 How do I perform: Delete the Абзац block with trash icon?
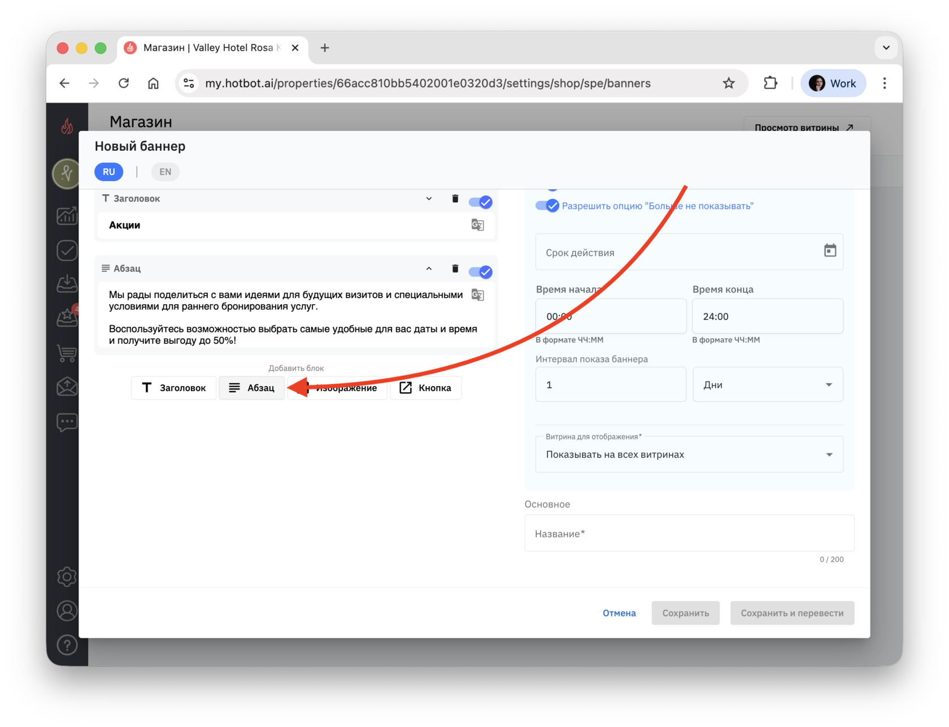point(455,269)
